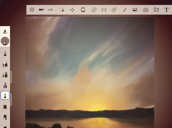Open the three-dot multitasking menu
172x128 pixels.
point(110,2)
